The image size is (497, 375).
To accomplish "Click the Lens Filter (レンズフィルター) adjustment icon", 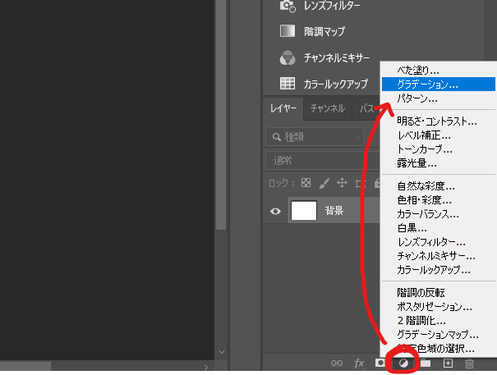I will click(288, 6).
